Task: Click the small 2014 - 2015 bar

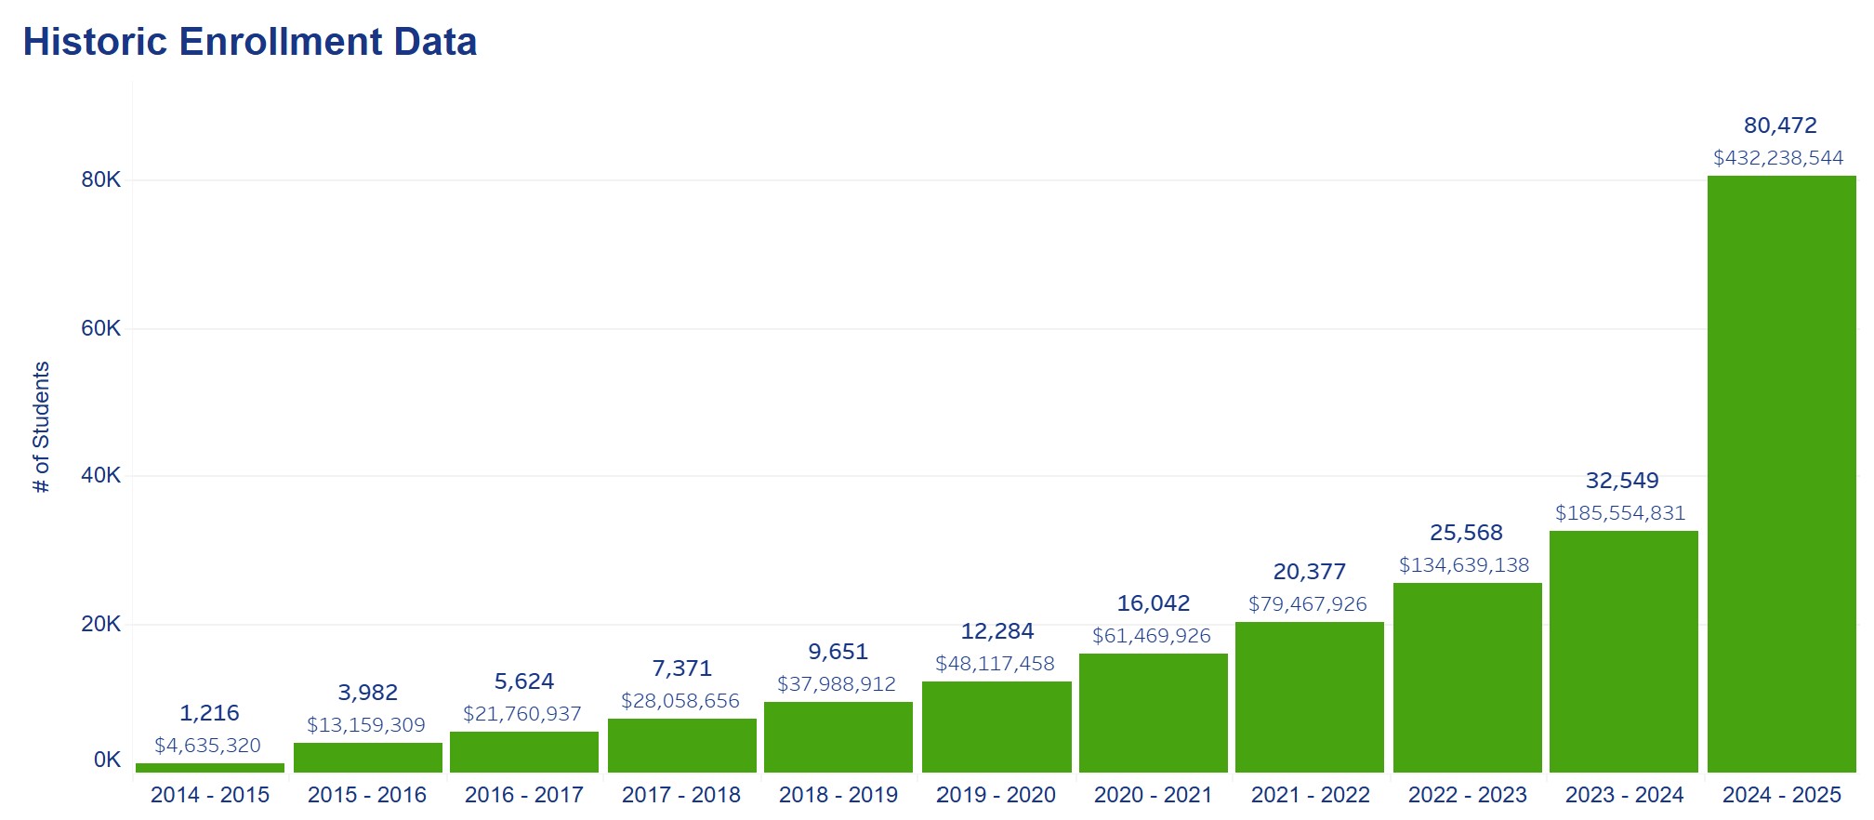Action: point(210,767)
